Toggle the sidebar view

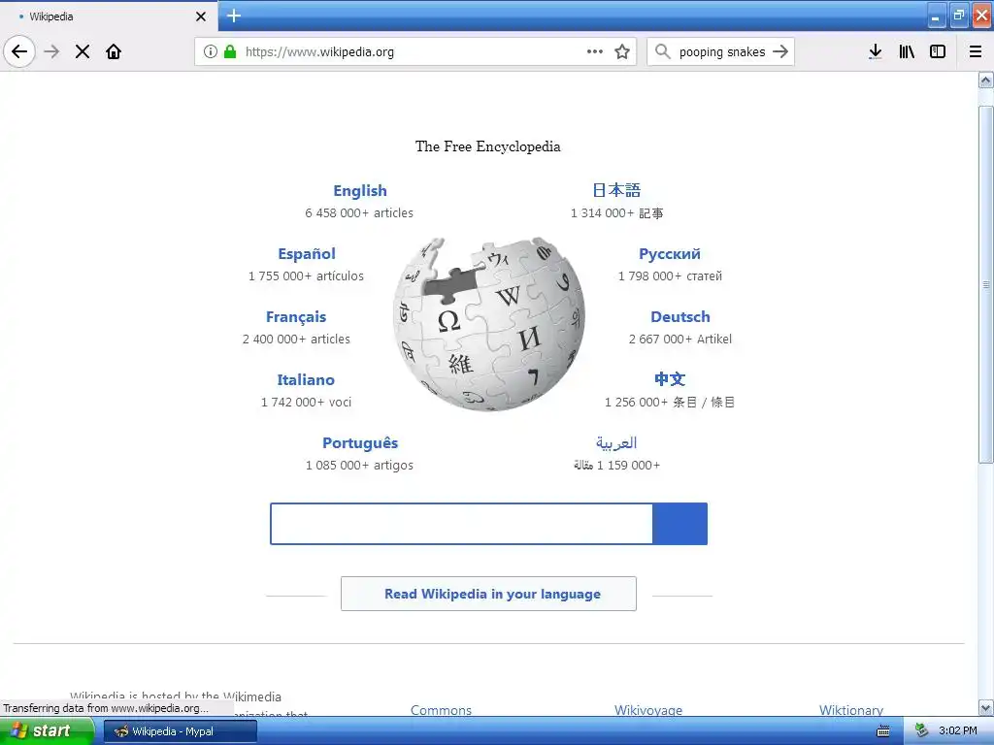[x=938, y=51]
